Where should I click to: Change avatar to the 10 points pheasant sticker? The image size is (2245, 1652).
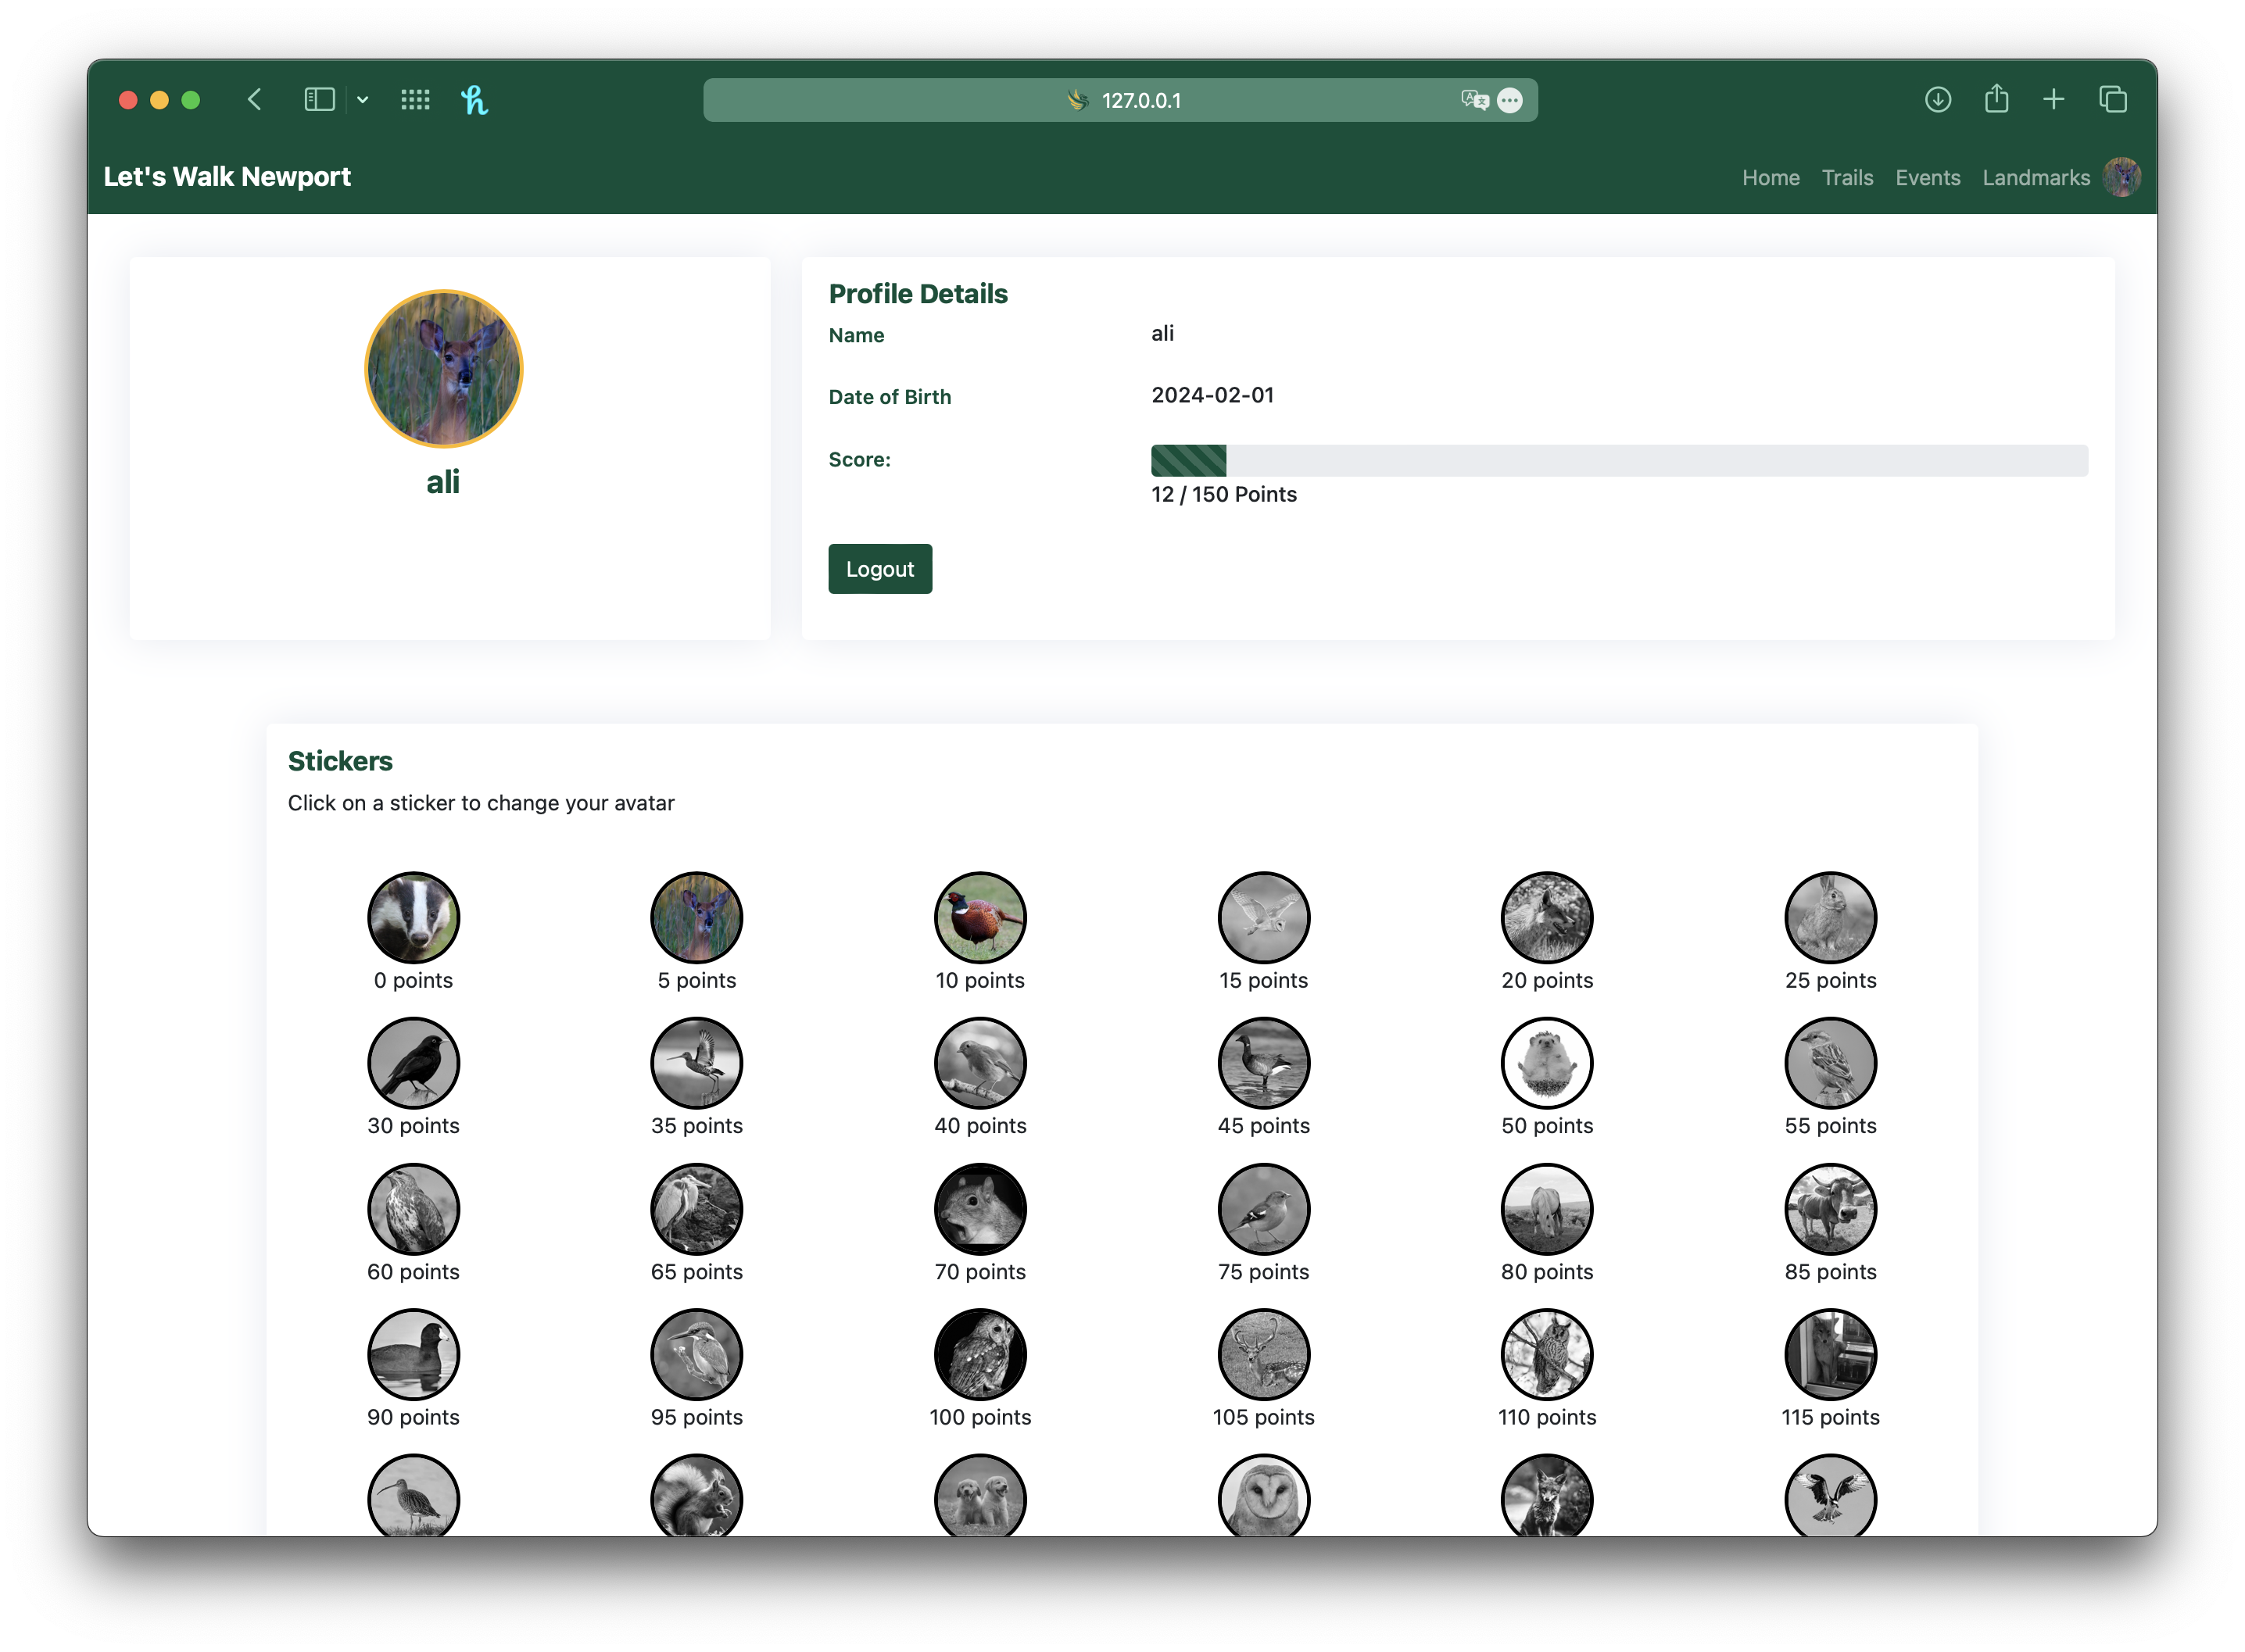(980, 917)
